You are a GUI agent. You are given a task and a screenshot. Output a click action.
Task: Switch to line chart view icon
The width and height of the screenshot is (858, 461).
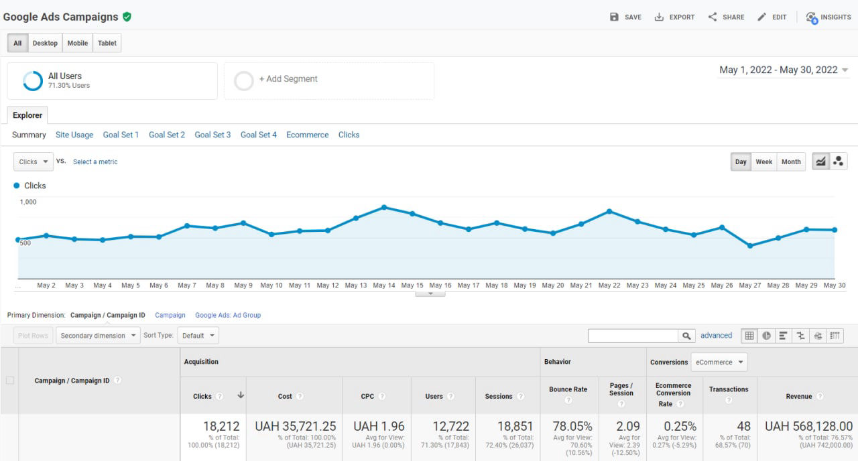click(x=820, y=161)
